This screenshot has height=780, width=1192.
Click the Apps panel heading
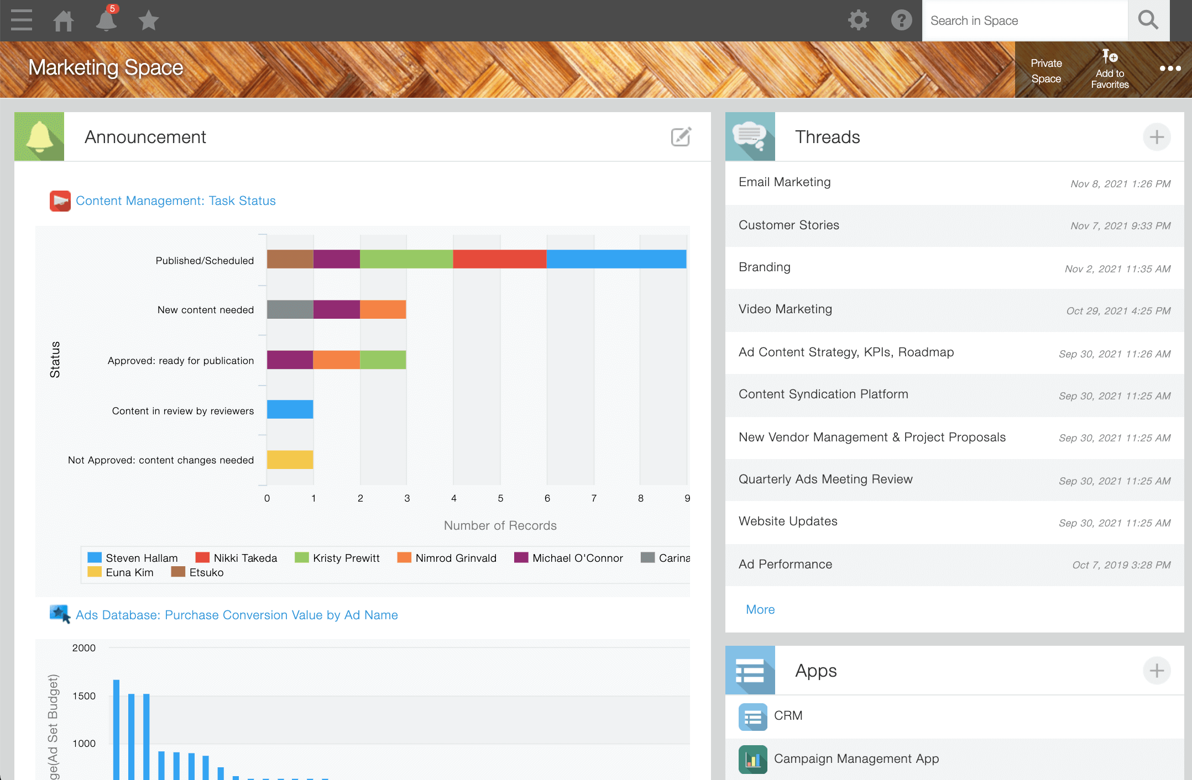click(x=816, y=671)
